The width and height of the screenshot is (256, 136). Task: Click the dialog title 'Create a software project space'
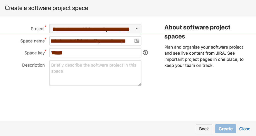click(46, 8)
